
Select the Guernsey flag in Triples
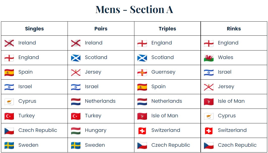(142, 72)
